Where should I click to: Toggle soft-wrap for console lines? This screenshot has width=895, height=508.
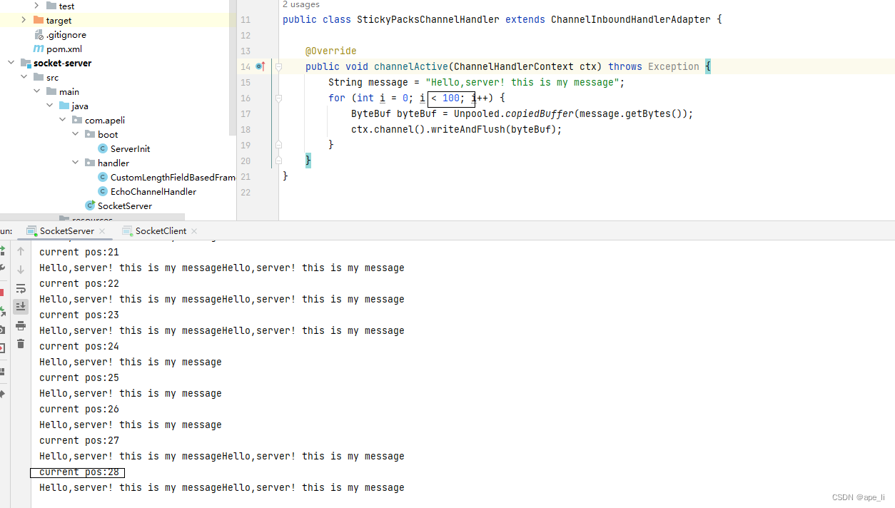click(x=20, y=288)
